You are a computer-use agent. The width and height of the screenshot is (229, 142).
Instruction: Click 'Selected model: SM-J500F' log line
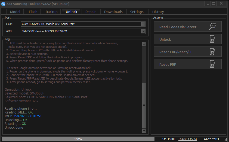click(24, 93)
